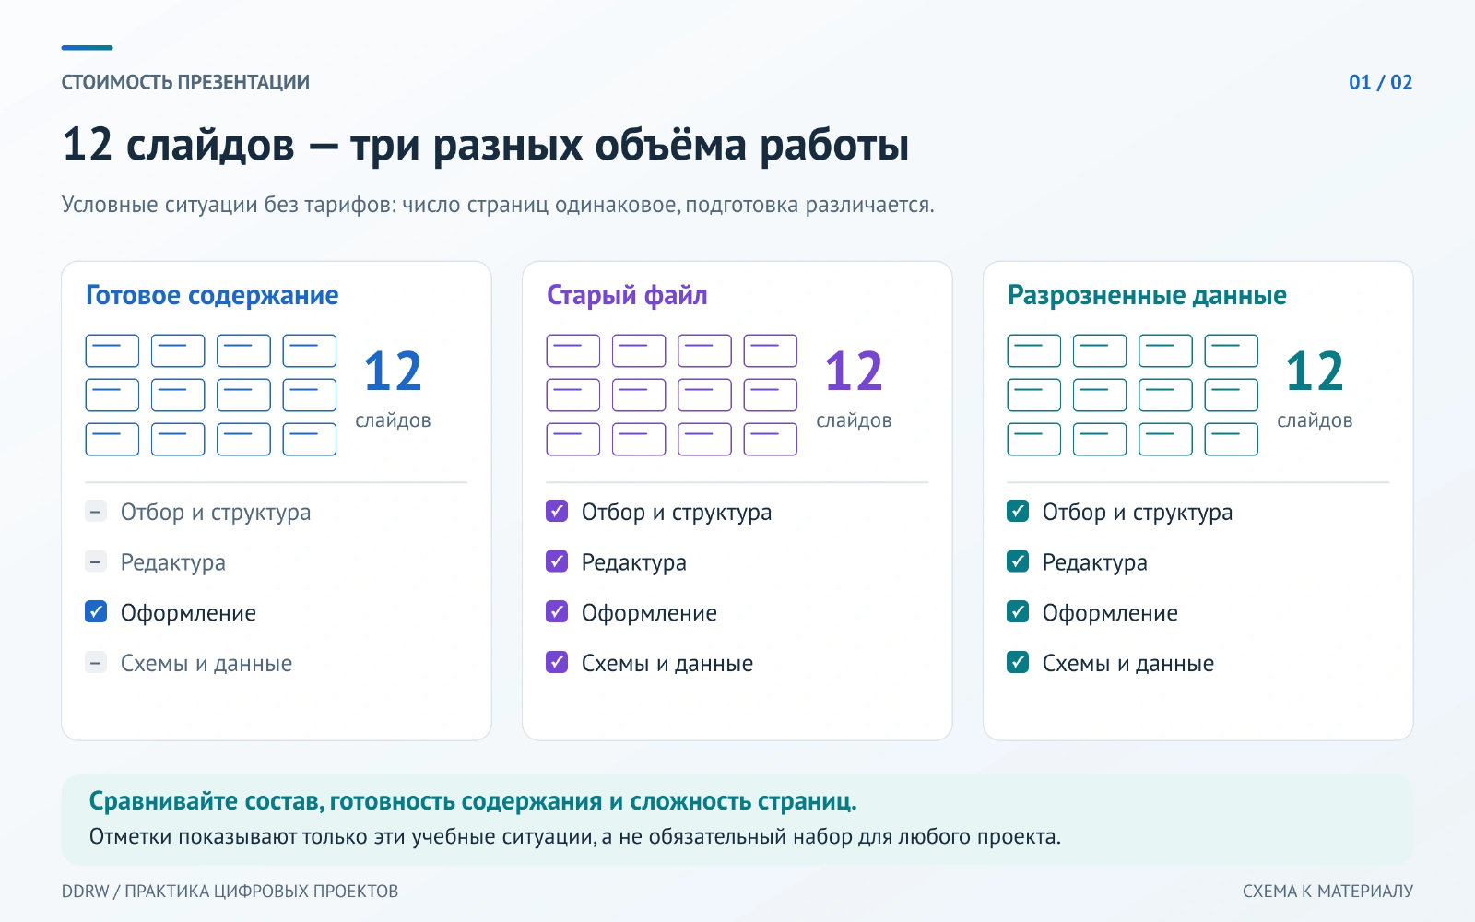
Task: Click the subtitle starting 'Условные ситуации без тарифов'
Action: pos(498,205)
